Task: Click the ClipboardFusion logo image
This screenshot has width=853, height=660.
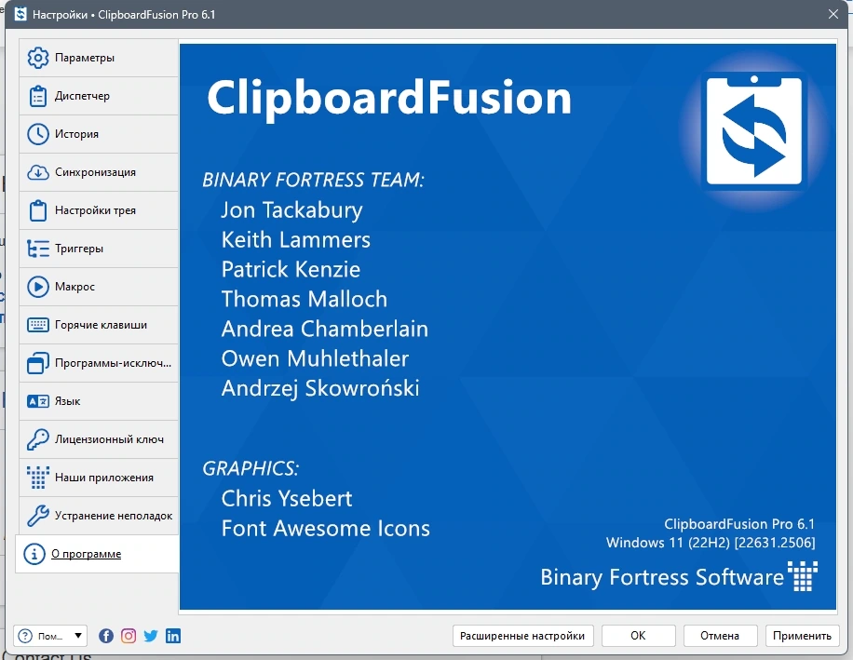Action: (754, 130)
